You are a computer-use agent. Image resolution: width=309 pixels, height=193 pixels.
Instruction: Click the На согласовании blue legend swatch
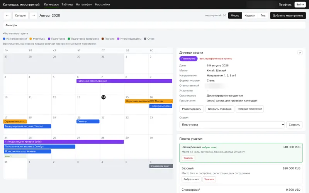pyautogui.click(x=4, y=39)
